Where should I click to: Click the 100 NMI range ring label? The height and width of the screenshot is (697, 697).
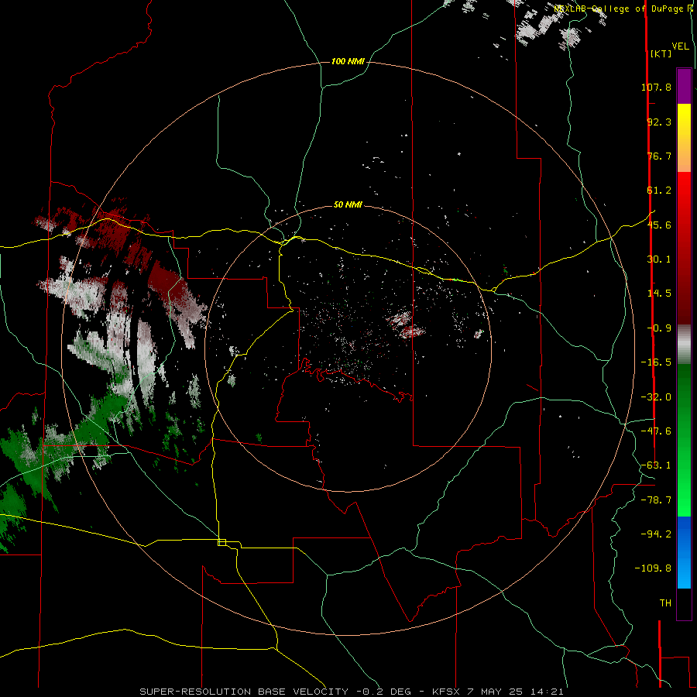click(348, 61)
